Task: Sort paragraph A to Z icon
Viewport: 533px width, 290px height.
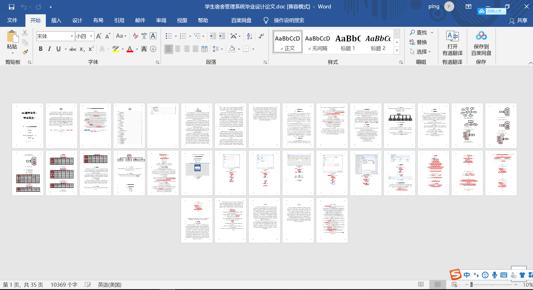Action: (250, 36)
